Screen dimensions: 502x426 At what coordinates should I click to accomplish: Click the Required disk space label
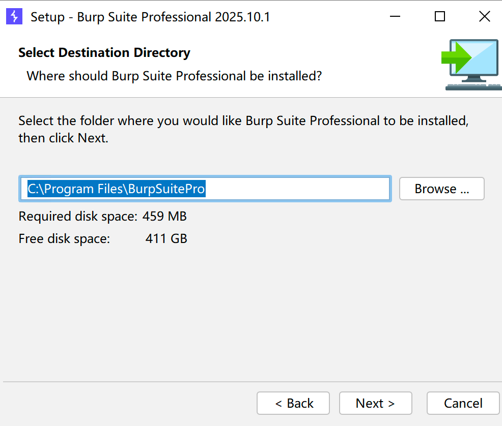click(x=78, y=217)
